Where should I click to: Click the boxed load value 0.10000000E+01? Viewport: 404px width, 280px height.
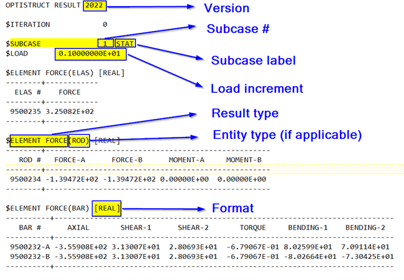coord(91,55)
